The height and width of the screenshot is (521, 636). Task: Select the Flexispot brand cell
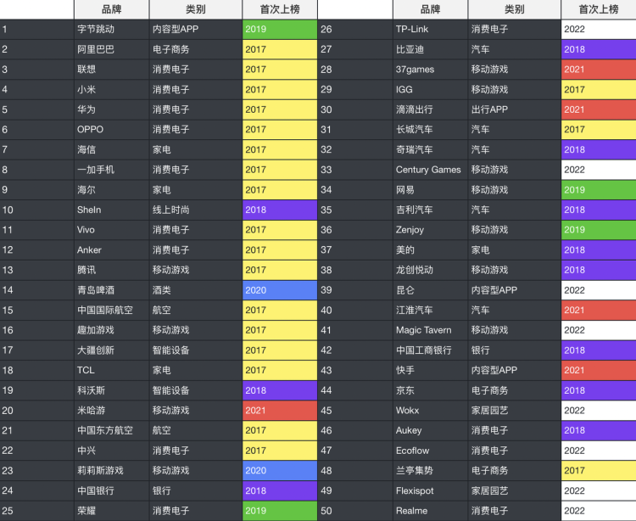coord(430,490)
